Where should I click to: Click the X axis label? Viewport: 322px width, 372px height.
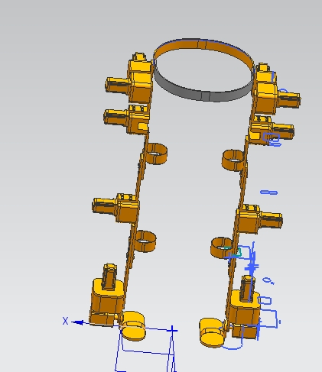tap(65, 321)
